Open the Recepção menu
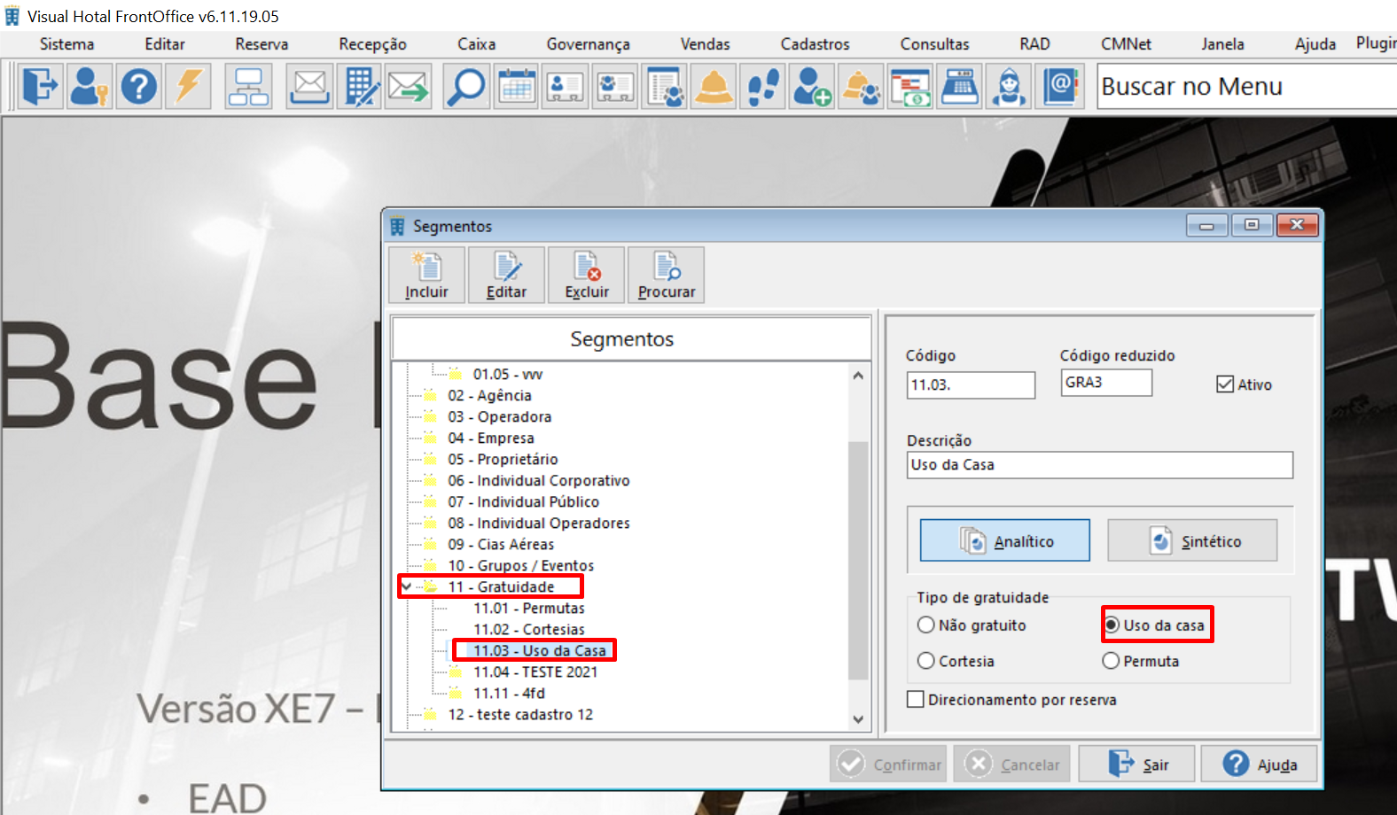The height and width of the screenshot is (815, 1397). coord(372,44)
